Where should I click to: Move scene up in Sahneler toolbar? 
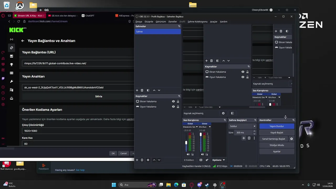tap(154, 90)
